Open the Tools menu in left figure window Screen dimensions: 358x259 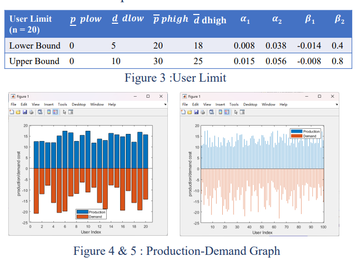tap(62, 104)
